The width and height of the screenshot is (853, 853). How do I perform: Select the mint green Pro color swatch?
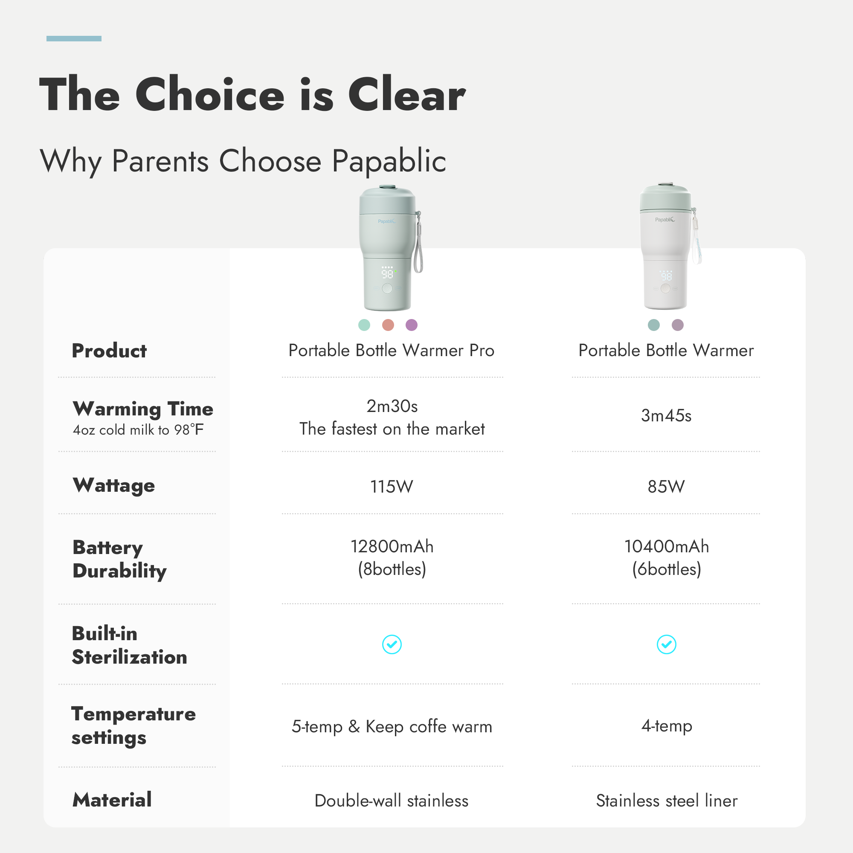364,325
